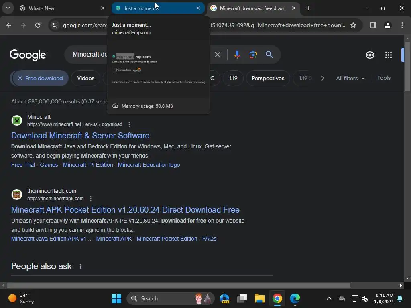Open People also ask options menu

[80, 266]
